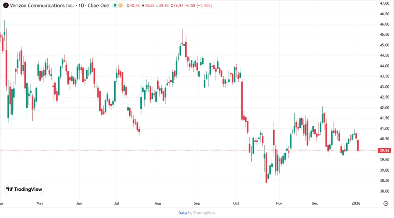Open the 'by TradingView' footer link
Image resolution: width=394 pixels, height=218 pixels.
point(202,213)
